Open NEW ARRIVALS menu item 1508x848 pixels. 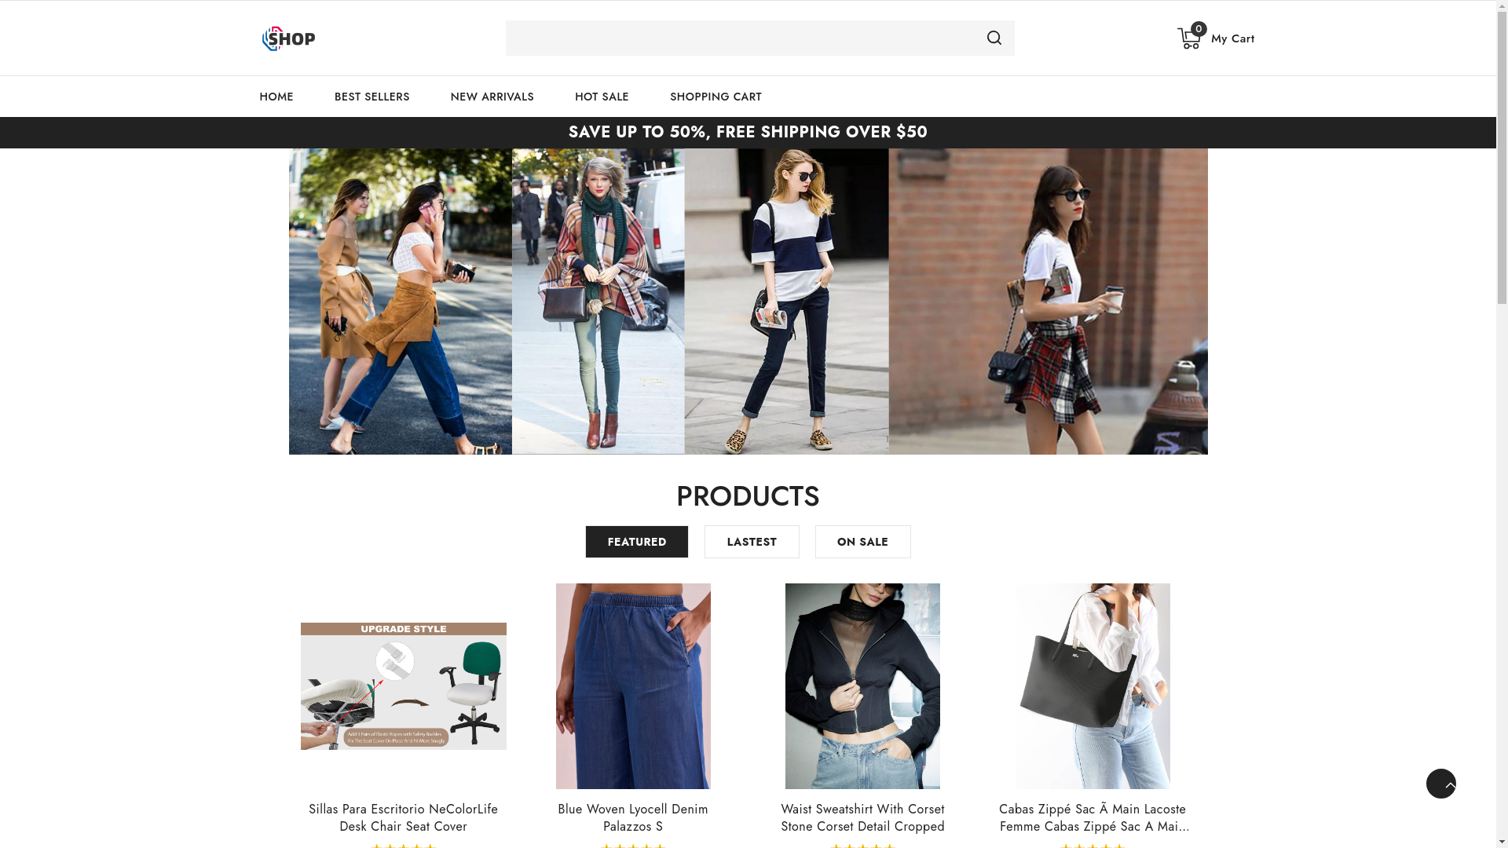tap(492, 97)
